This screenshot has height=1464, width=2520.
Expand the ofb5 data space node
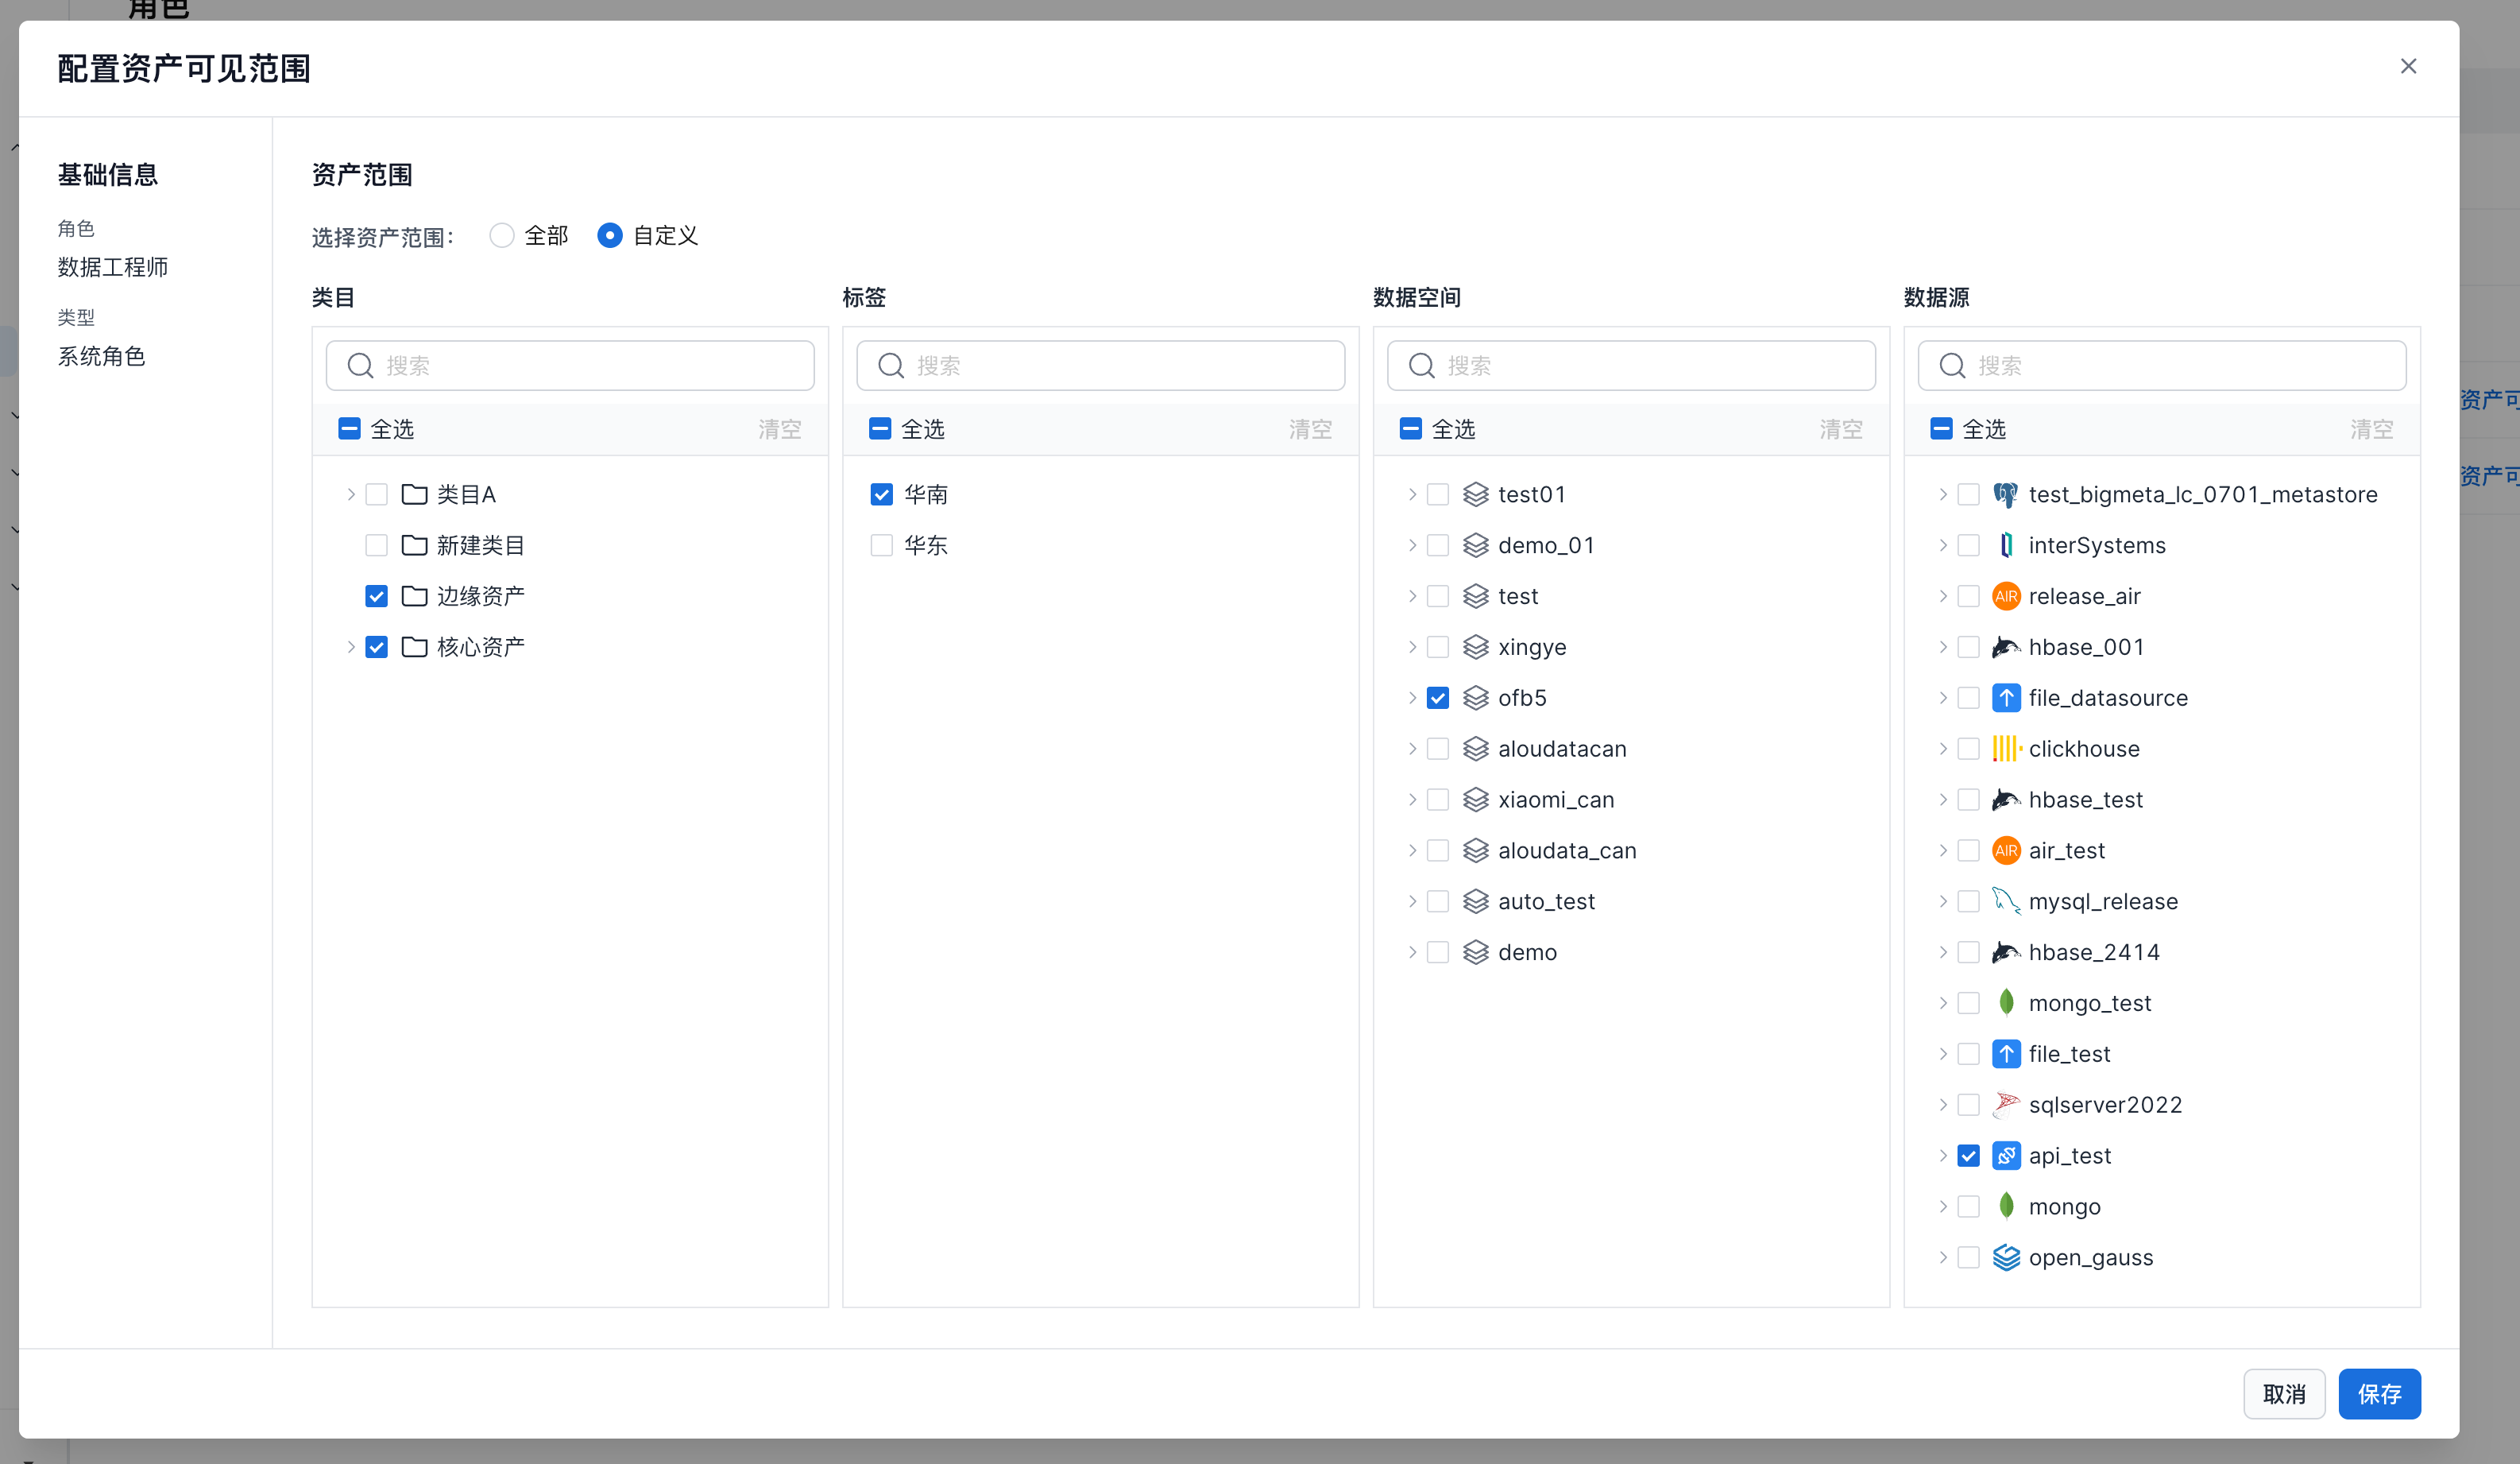[1412, 698]
